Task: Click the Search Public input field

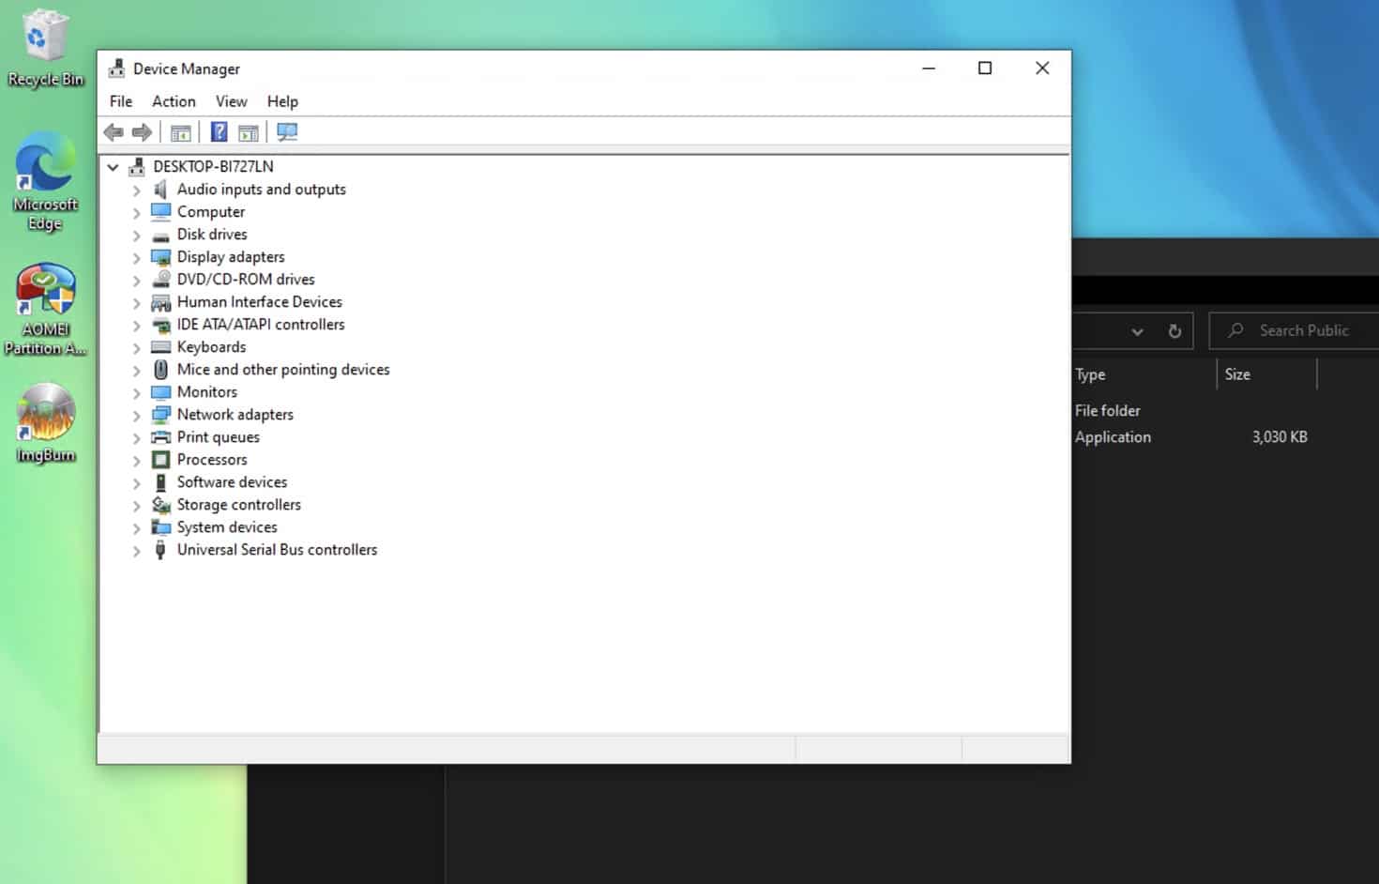Action: [x=1295, y=330]
